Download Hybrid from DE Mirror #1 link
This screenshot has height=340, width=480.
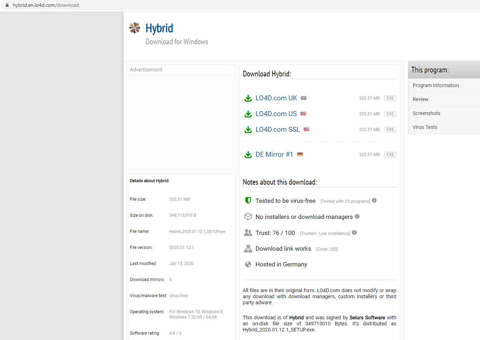tap(274, 154)
